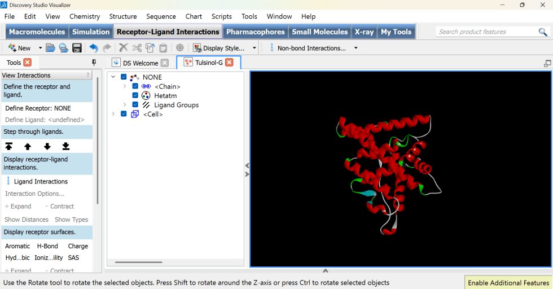Click the Ligand Groups slashes icon
Image resolution: width=553 pixels, height=289 pixels.
pos(146,105)
